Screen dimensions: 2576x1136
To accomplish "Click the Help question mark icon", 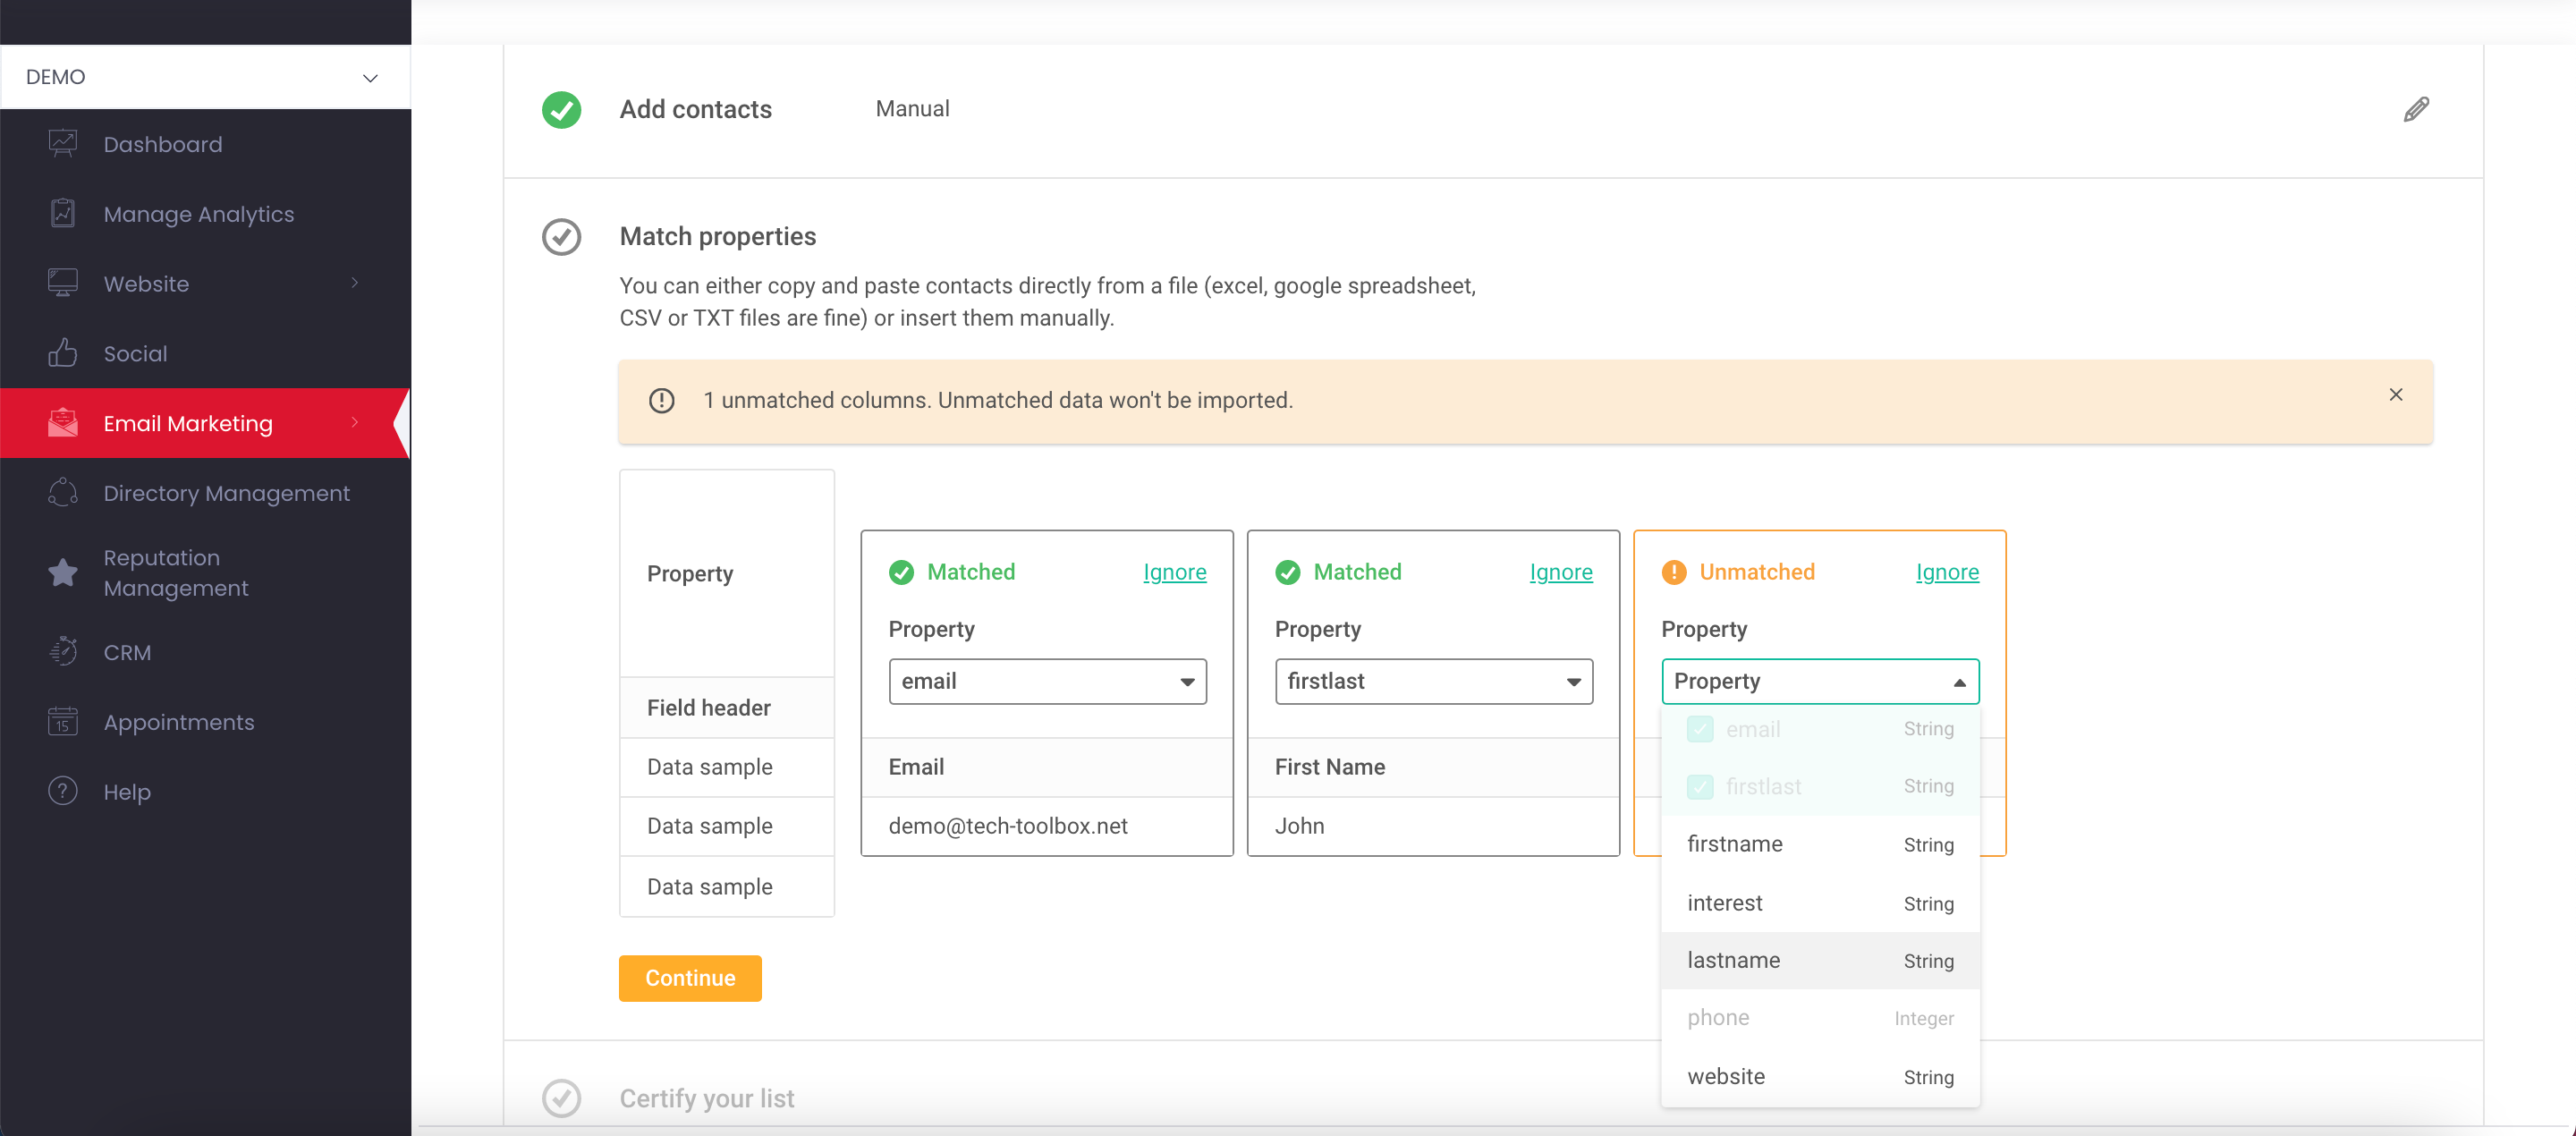I will click(x=63, y=791).
